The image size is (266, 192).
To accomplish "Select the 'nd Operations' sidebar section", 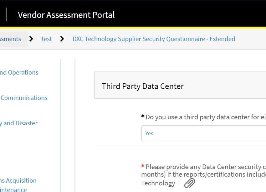I will [19, 72].
